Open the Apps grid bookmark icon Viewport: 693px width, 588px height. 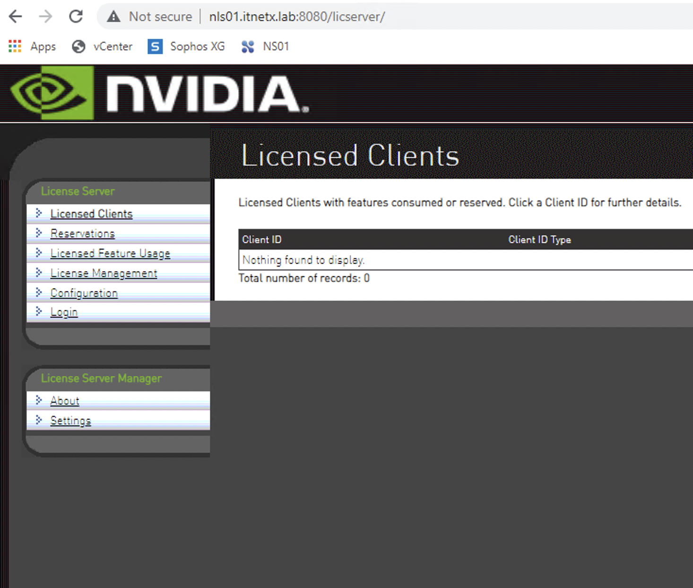15,46
